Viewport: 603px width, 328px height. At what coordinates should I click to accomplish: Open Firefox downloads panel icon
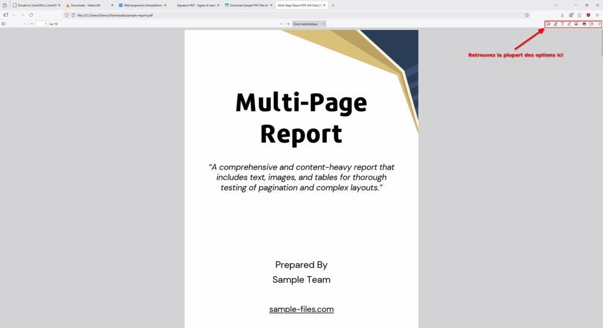562,15
